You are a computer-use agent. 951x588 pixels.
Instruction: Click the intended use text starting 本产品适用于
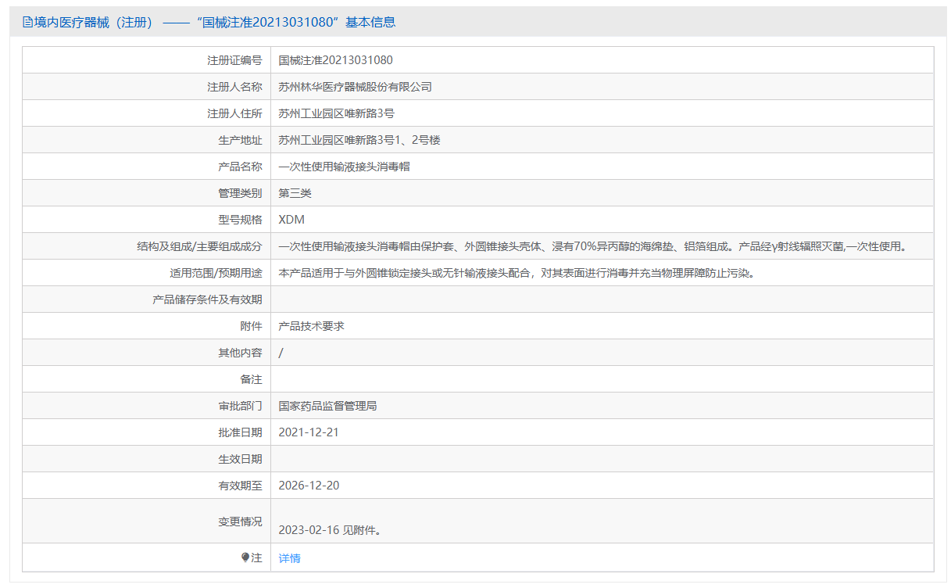click(517, 273)
